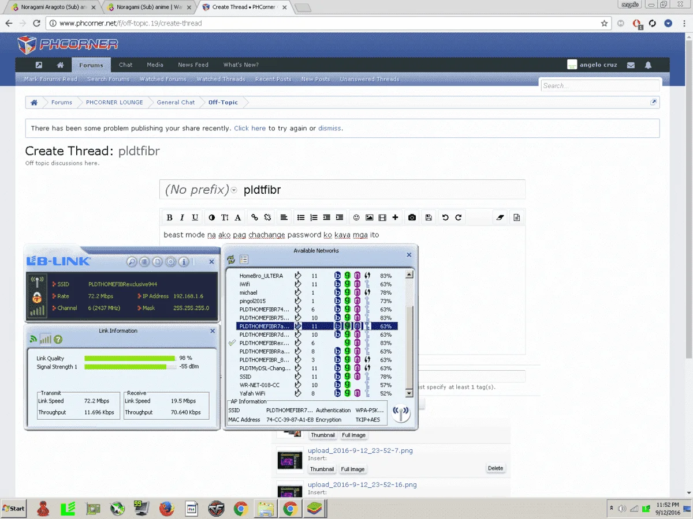Viewport: 693px width, 519px height.
Task: Click the outdent icon
Action: tap(327, 217)
